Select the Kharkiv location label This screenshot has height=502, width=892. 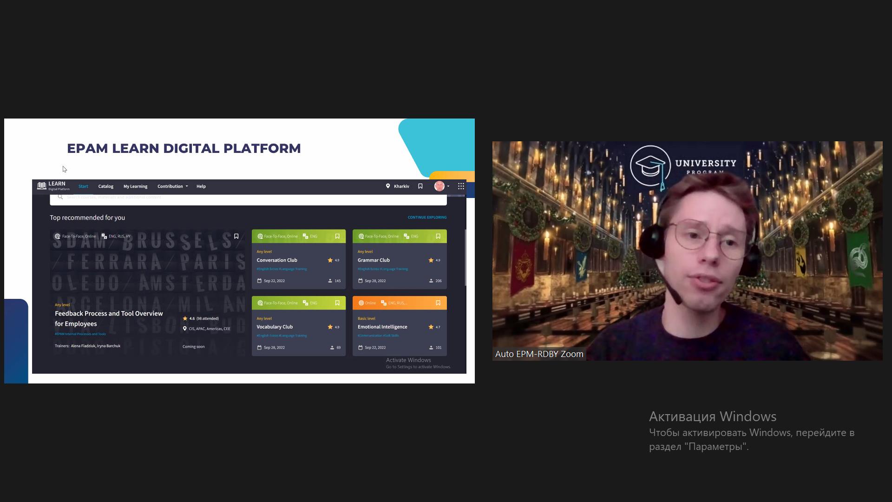coord(401,186)
